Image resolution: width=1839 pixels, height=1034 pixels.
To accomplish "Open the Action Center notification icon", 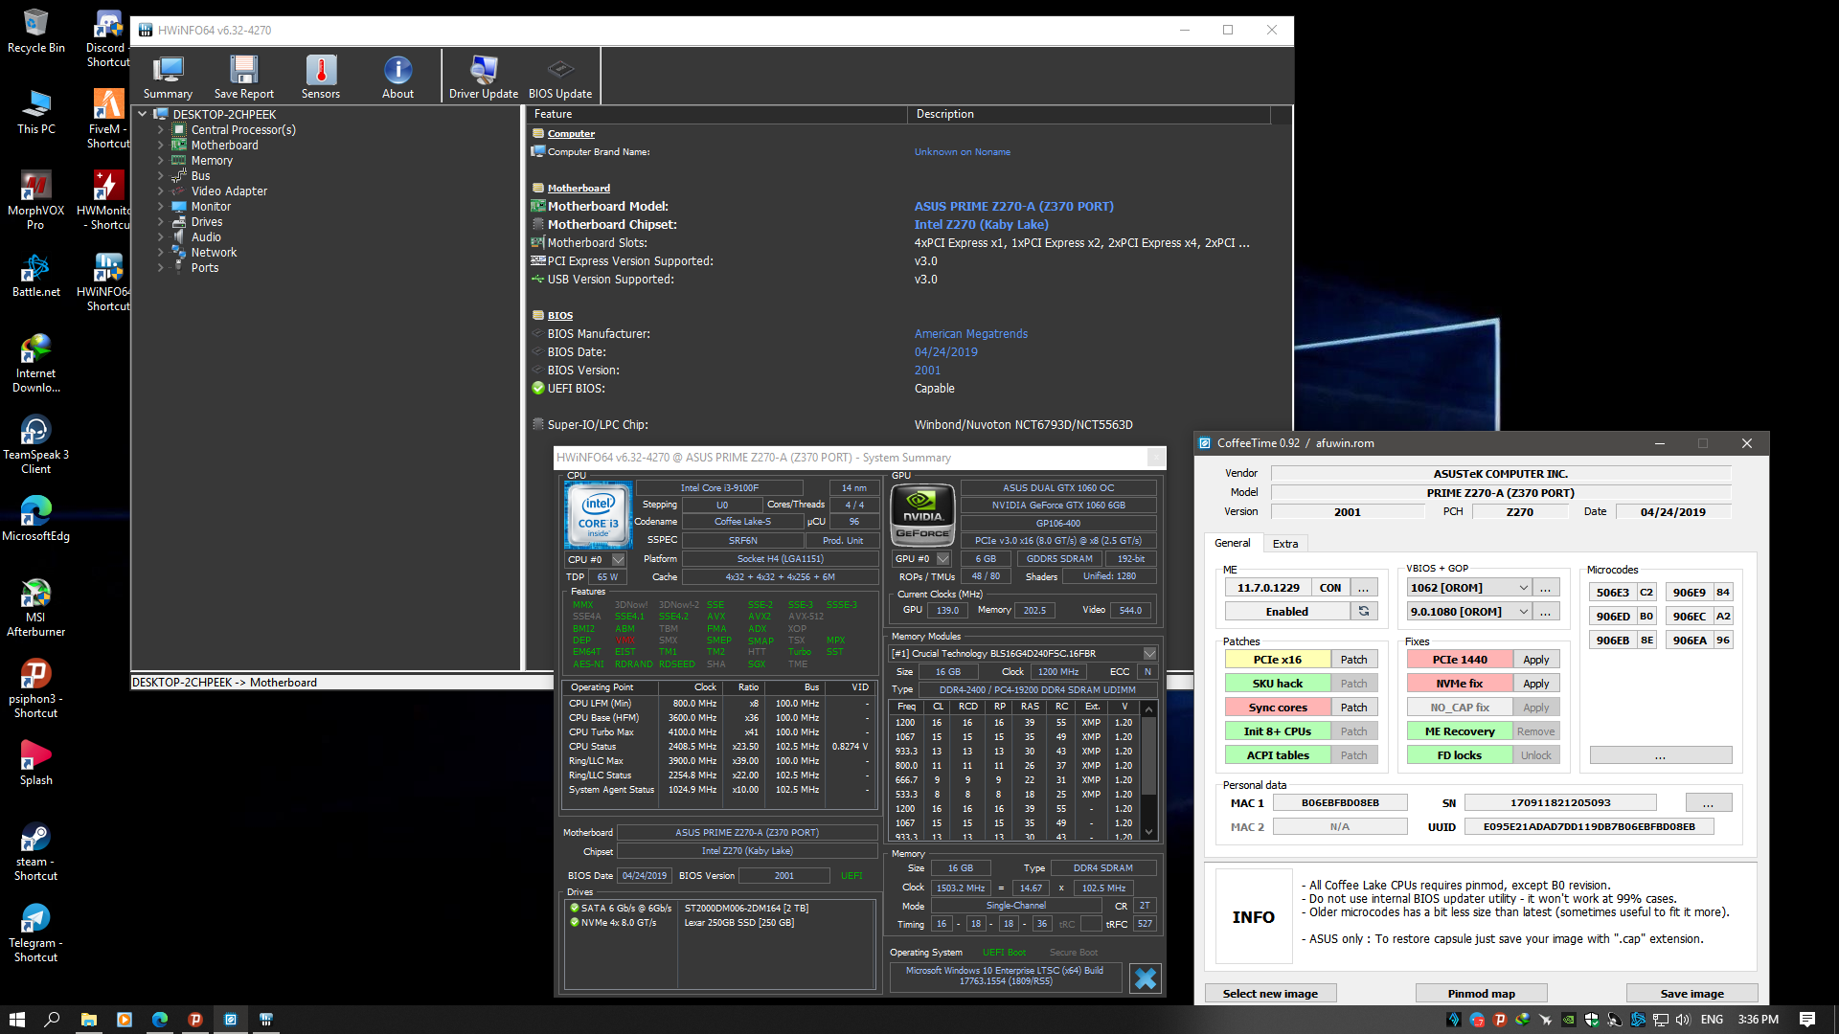I will [1807, 1020].
